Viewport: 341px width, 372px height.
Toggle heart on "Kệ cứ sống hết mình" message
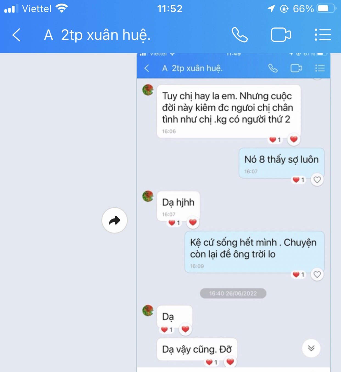click(x=317, y=275)
